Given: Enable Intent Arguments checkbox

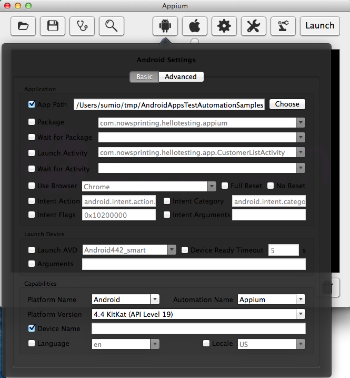Looking at the screenshot, I should (167, 215).
